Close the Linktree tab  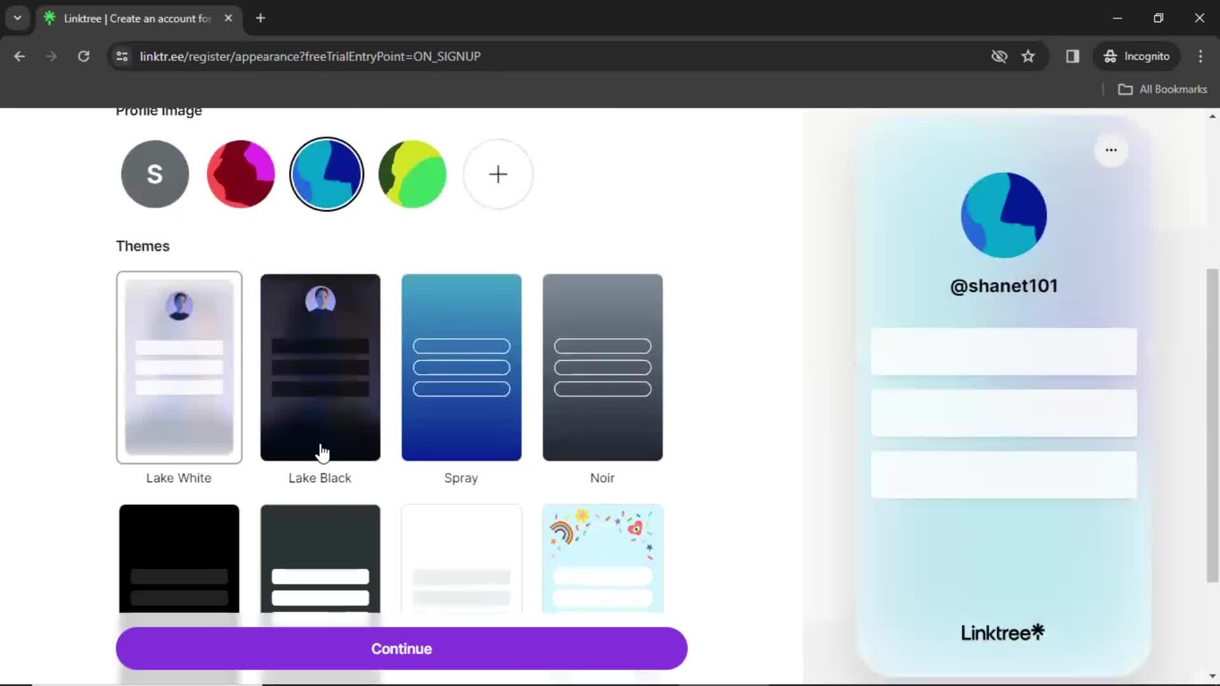click(x=228, y=18)
